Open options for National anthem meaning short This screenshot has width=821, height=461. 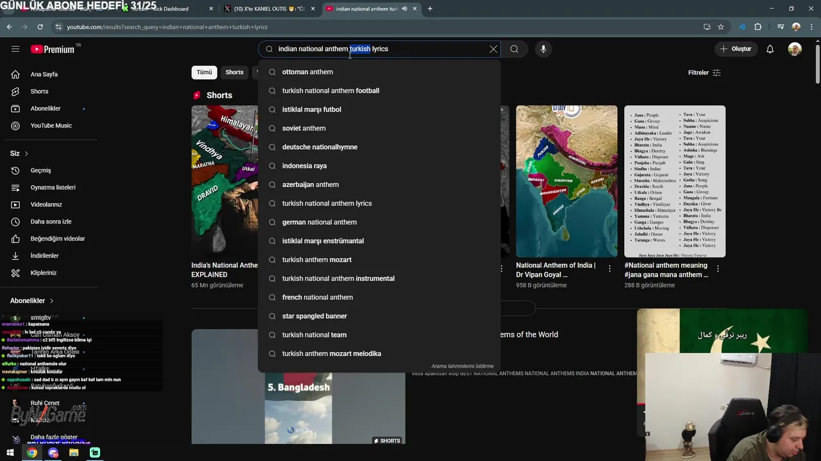(x=718, y=269)
